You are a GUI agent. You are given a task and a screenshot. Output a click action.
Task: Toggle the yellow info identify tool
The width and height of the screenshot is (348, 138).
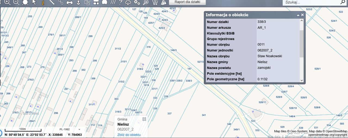pyautogui.click(x=43, y=2)
